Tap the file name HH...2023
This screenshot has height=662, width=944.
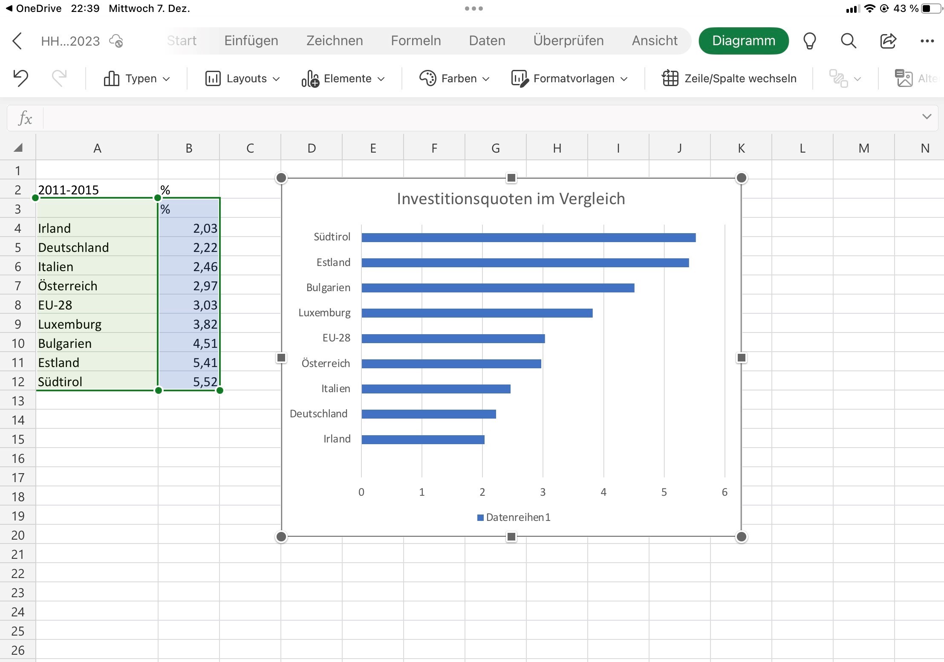[x=70, y=41]
